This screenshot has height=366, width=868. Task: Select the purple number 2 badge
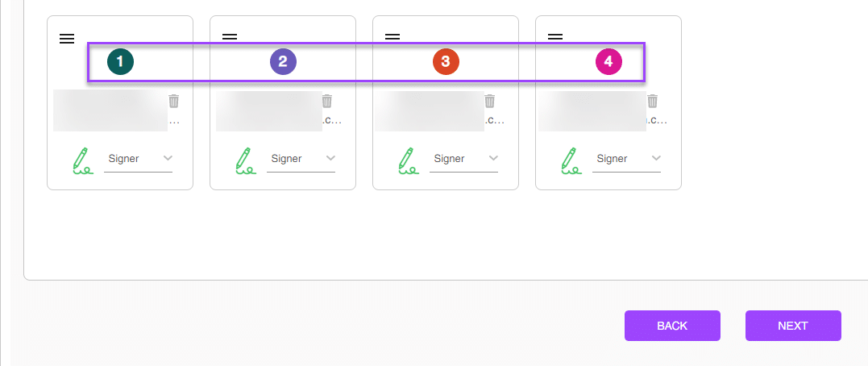(284, 62)
